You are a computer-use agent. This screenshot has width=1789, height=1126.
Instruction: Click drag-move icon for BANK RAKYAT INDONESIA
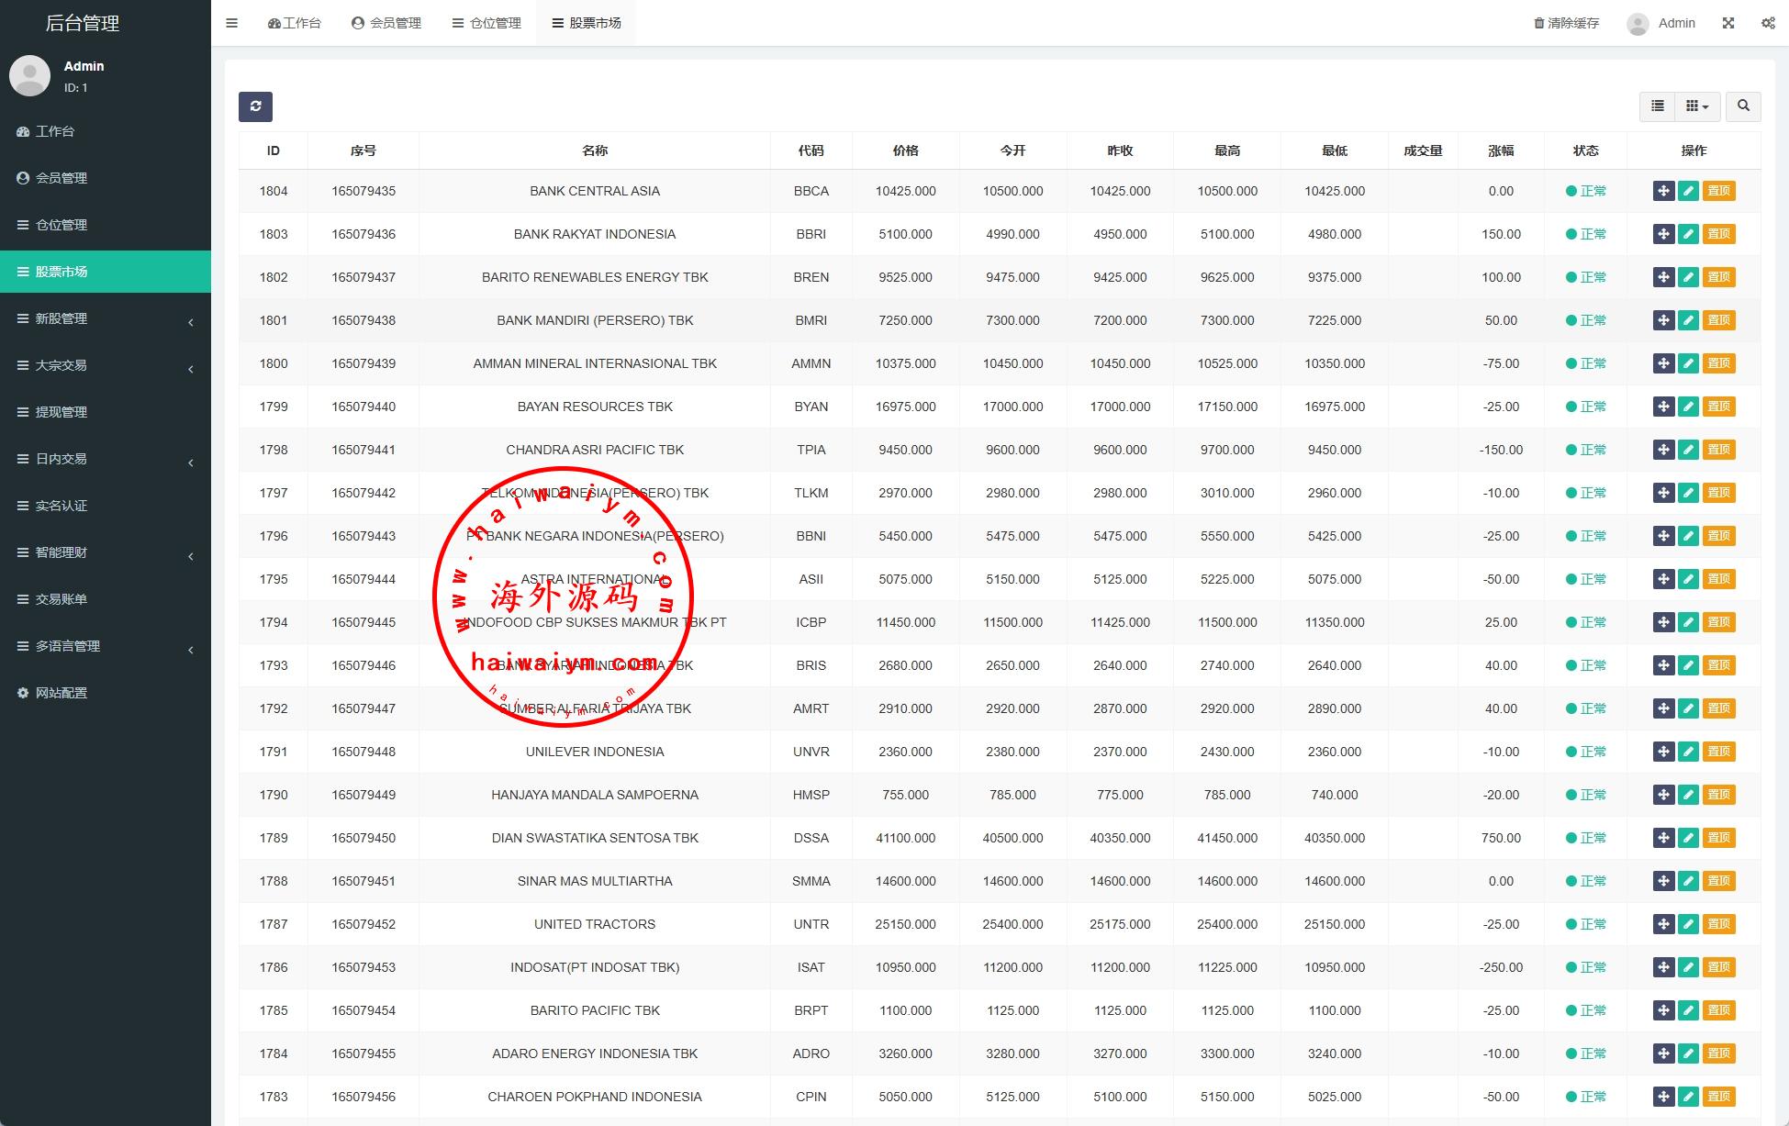1663,234
